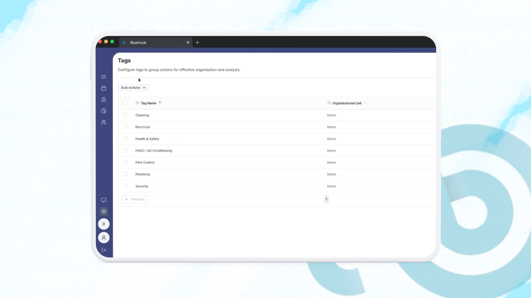Image resolution: width=531 pixels, height=298 pixels.
Task: Click Demo in the Cleaning row
Action: tap(332, 115)
